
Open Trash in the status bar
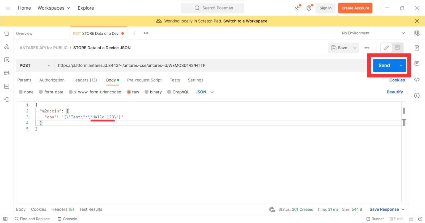click(397, 219)
